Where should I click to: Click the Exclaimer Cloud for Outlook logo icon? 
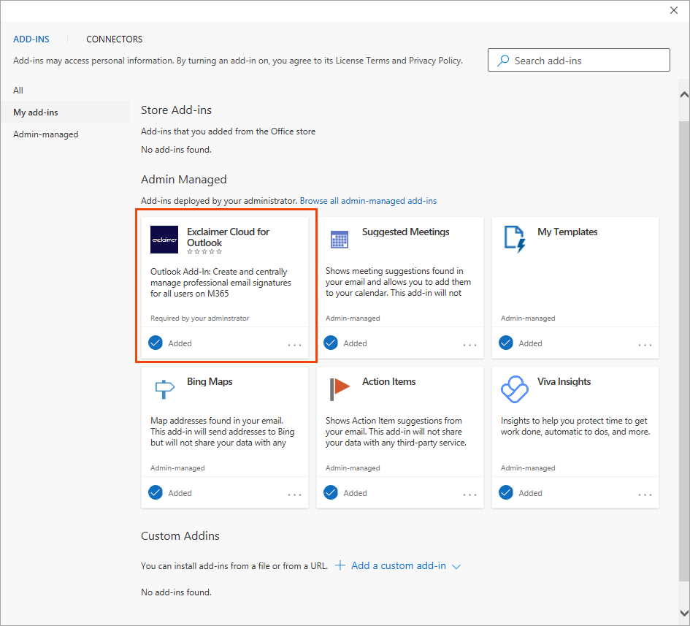tap(164, 240)
